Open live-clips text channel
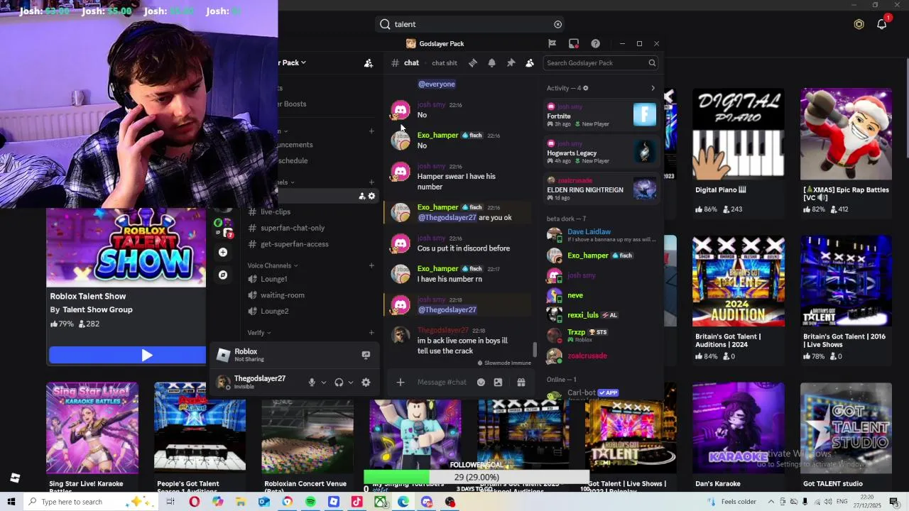The width and height of the screenshot is (909, 511). [x=276, y=211]
